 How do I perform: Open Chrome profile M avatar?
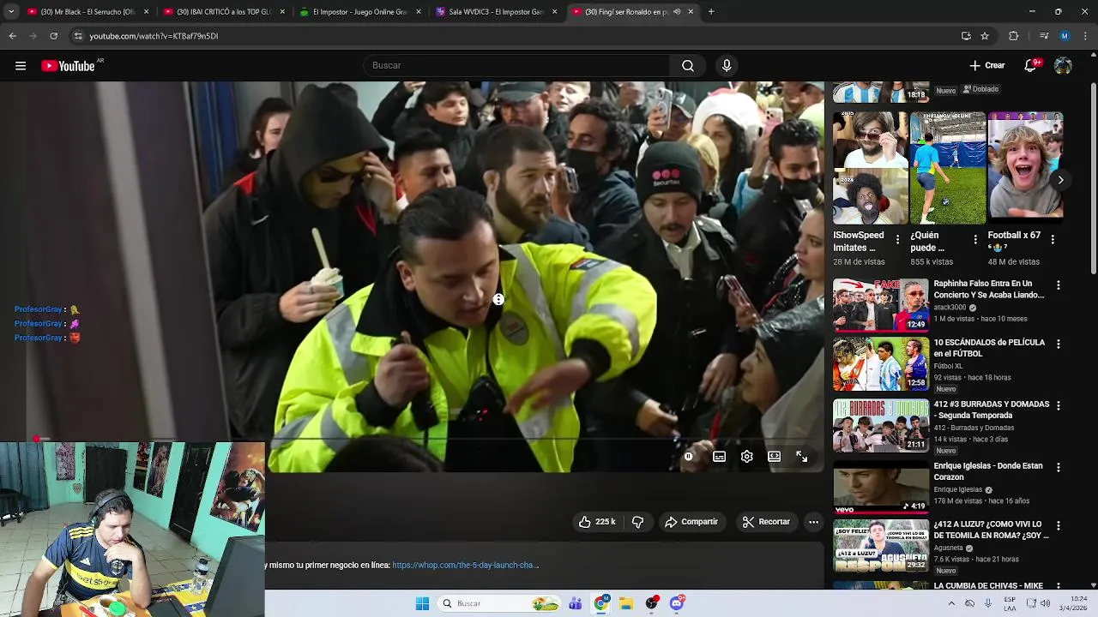[1065, 36]
